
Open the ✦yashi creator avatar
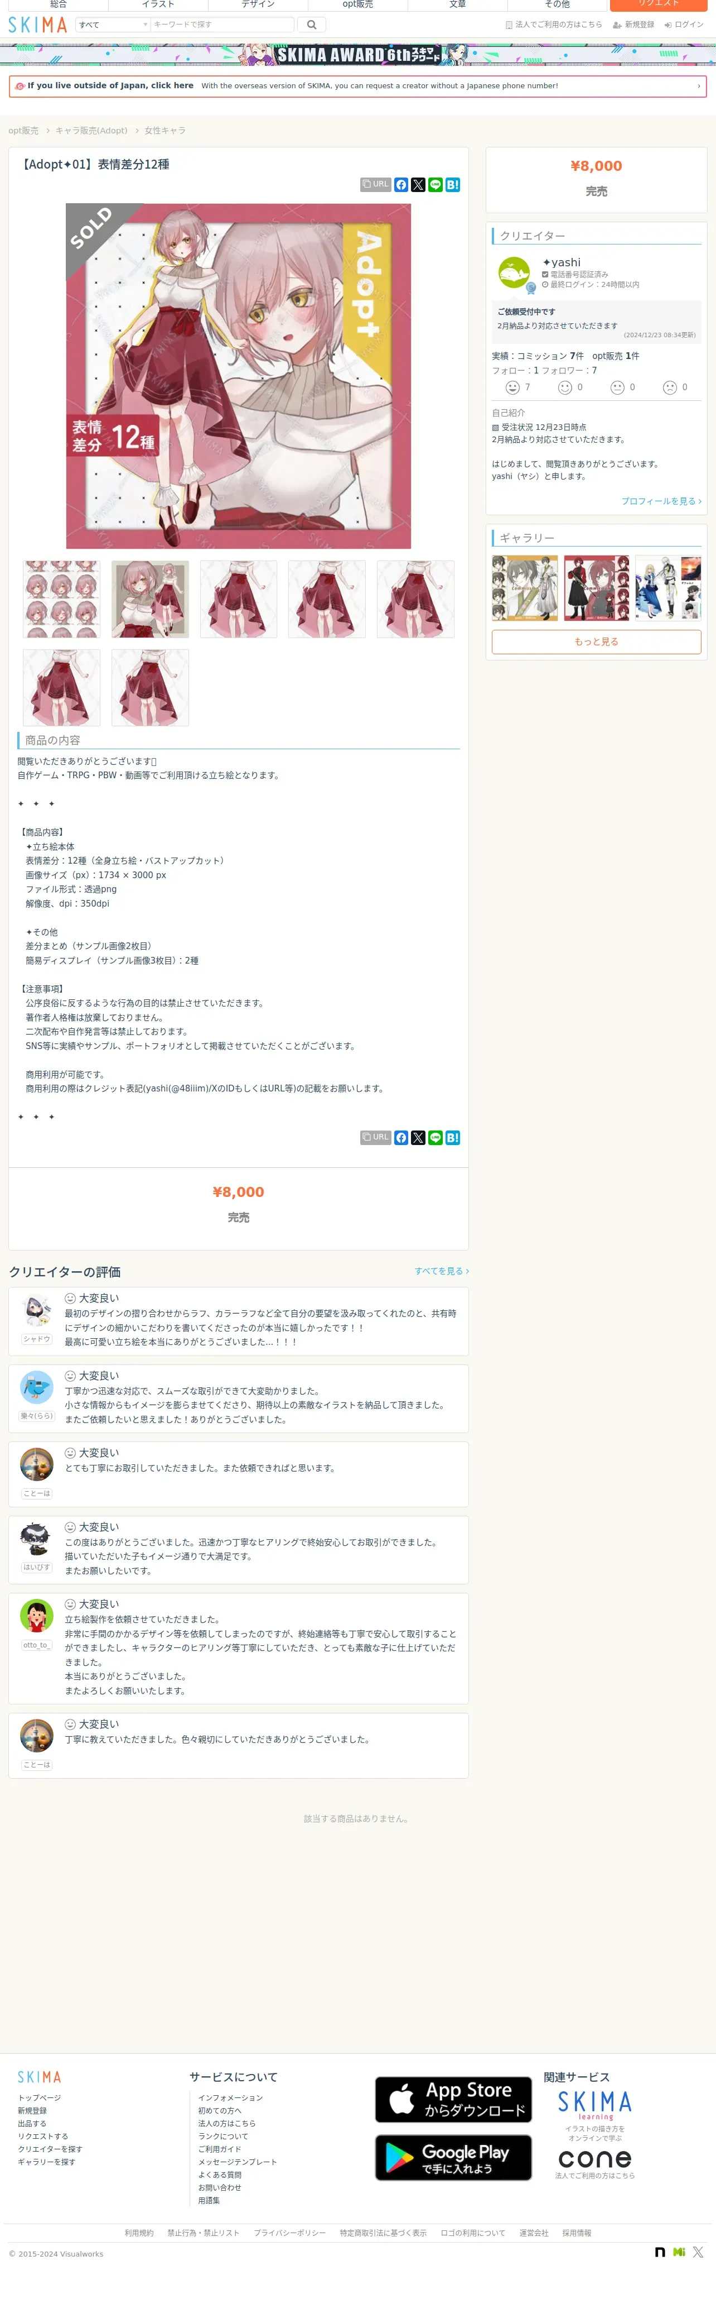[515, 273]
